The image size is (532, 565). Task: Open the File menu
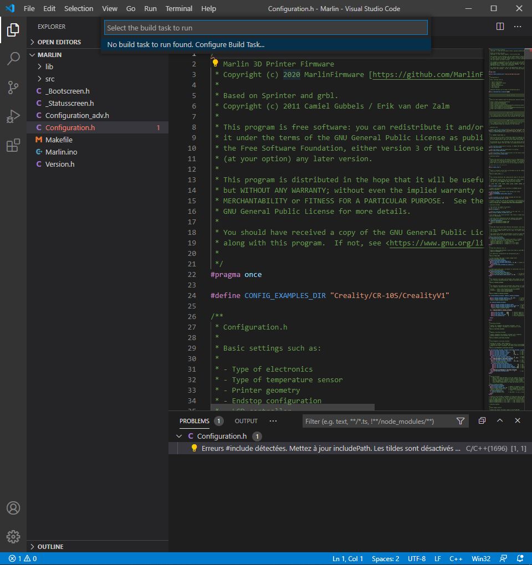pyautogui.click(x=29, y=8)
